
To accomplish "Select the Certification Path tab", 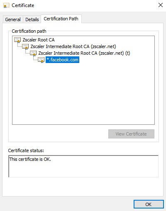I will (61, 19).
